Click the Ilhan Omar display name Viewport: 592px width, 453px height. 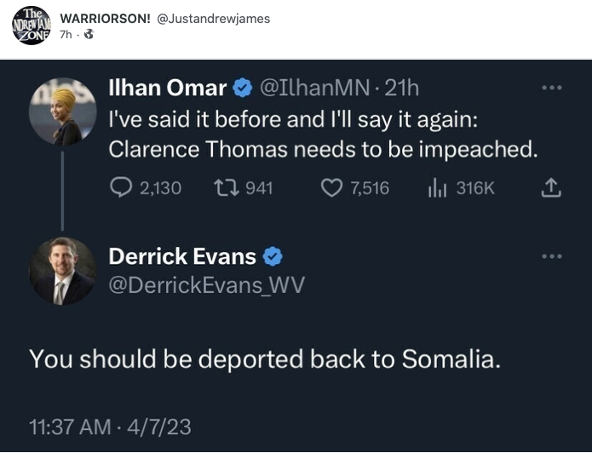click(x=168, y=88)
